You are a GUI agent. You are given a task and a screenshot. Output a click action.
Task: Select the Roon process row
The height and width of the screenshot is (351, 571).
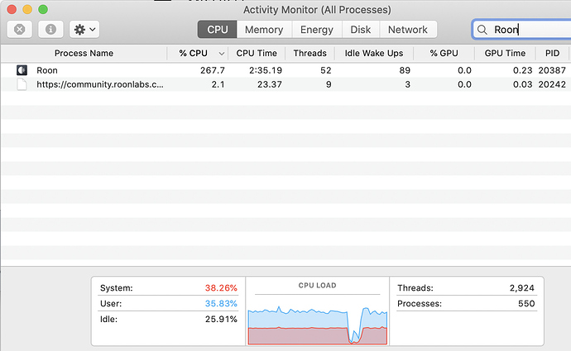coord(285,70)
